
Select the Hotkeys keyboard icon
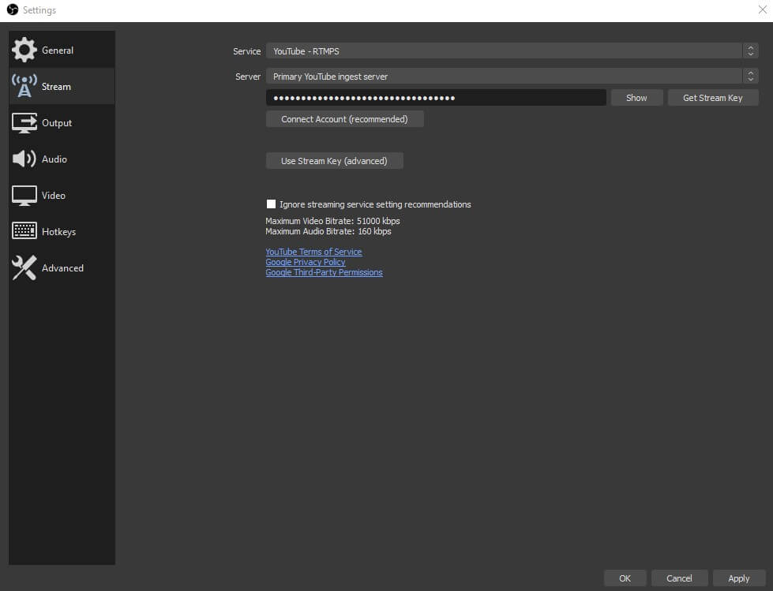click(24, 231)
